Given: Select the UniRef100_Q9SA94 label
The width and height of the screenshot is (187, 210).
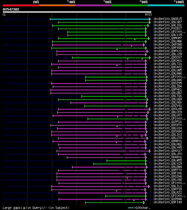Looking at the screenshot, I should (168, 131).
